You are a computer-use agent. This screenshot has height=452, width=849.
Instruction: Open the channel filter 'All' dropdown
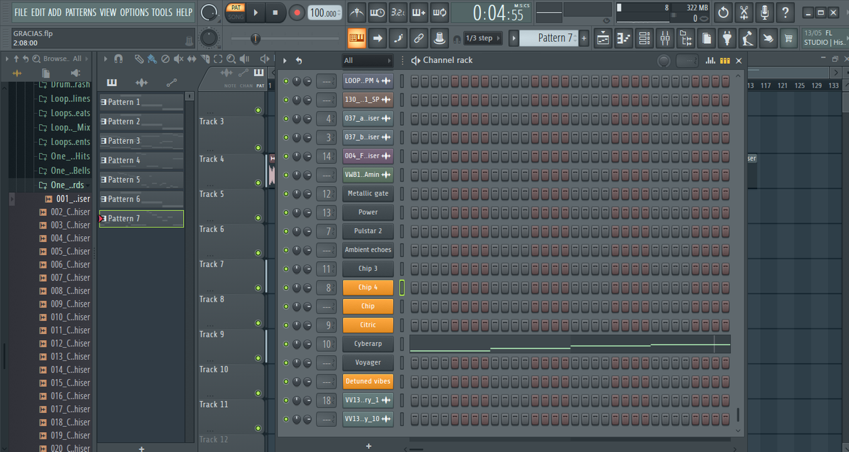(x=367, y=60)
